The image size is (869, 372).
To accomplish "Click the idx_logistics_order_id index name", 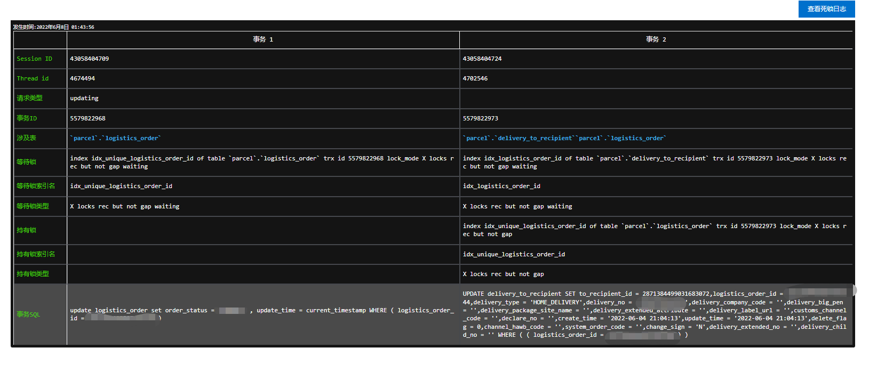I will click(x=501, y=186).
